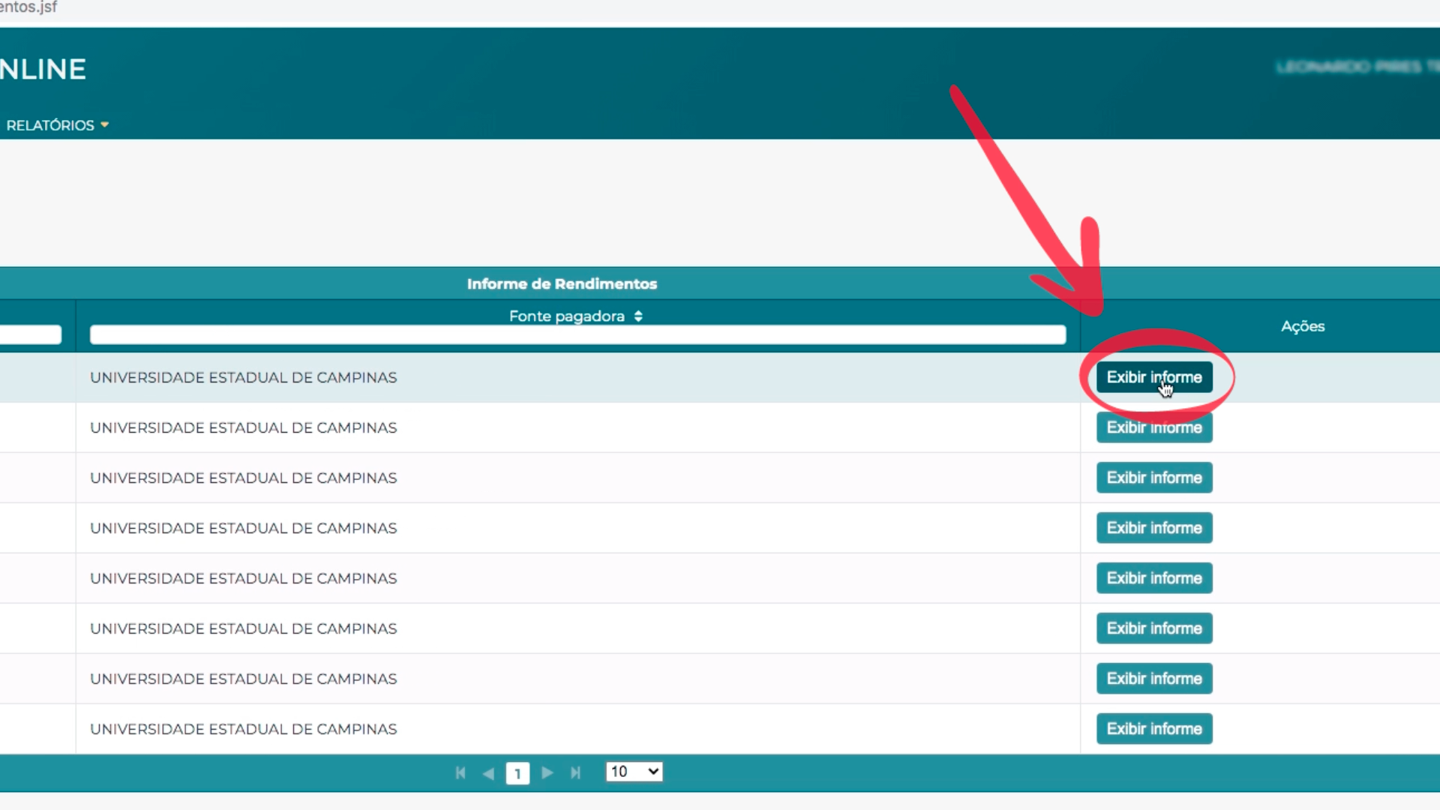Click Exibir informe in the fourth row
Image resolution: width=1440 pixels, height=810 pixels.
point(1154,528)
